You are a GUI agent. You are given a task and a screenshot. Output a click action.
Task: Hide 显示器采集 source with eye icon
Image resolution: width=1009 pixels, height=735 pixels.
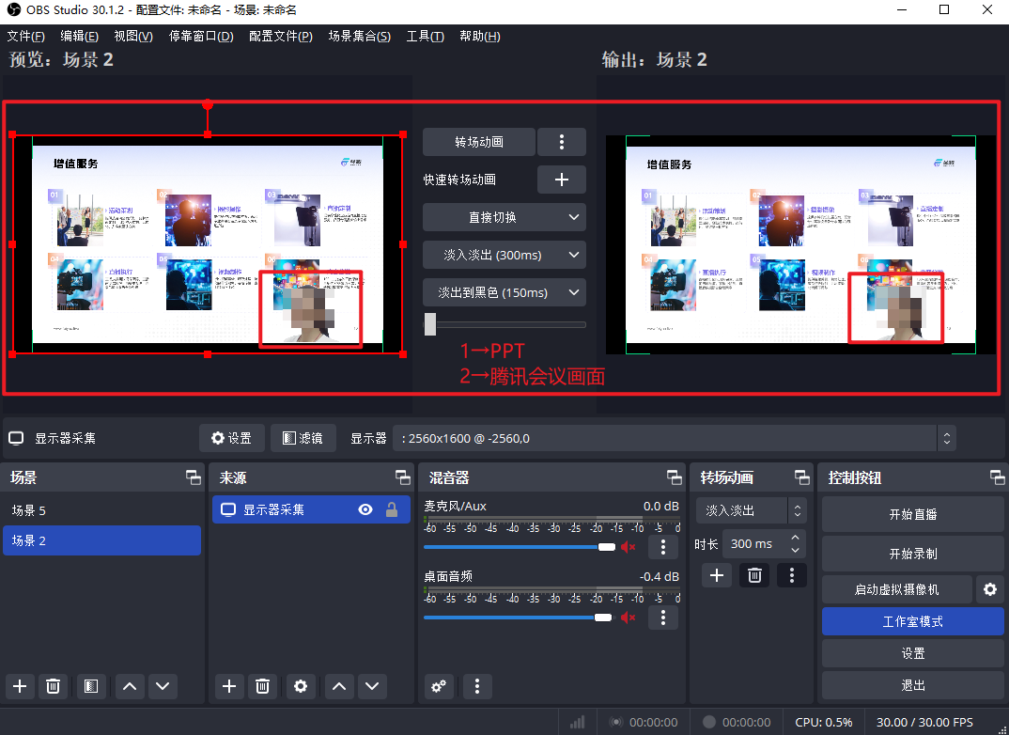pos(365,509)
